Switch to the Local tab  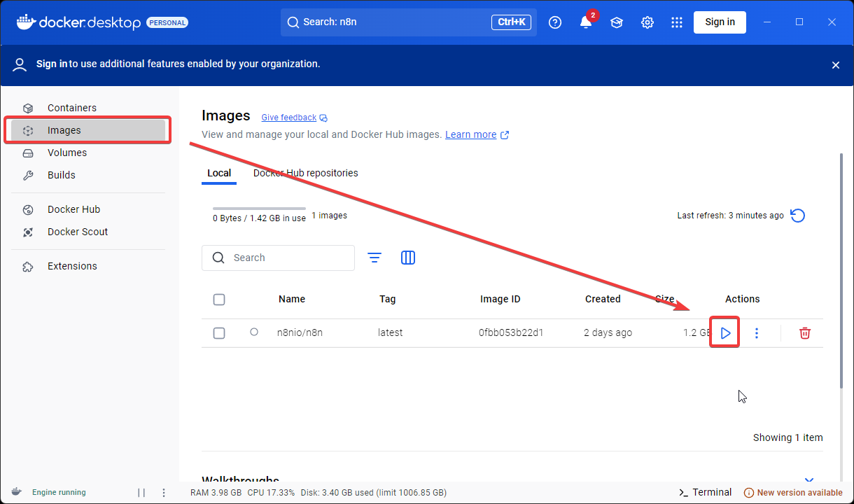[x=219, y=173]
